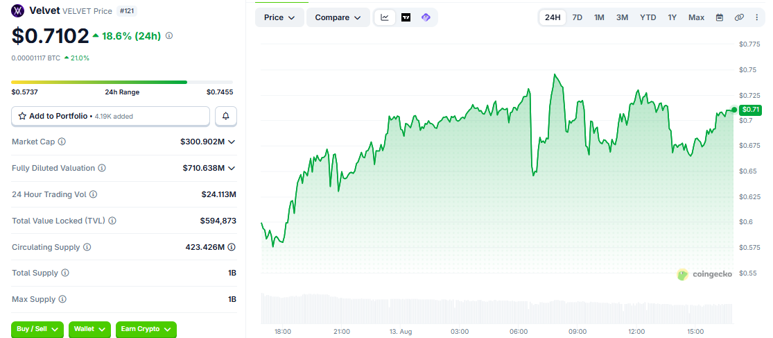The width and height of the screenshot is (773, 338).
Task: Click info icon beside Circulating Supply label
Action: [87, 246]
